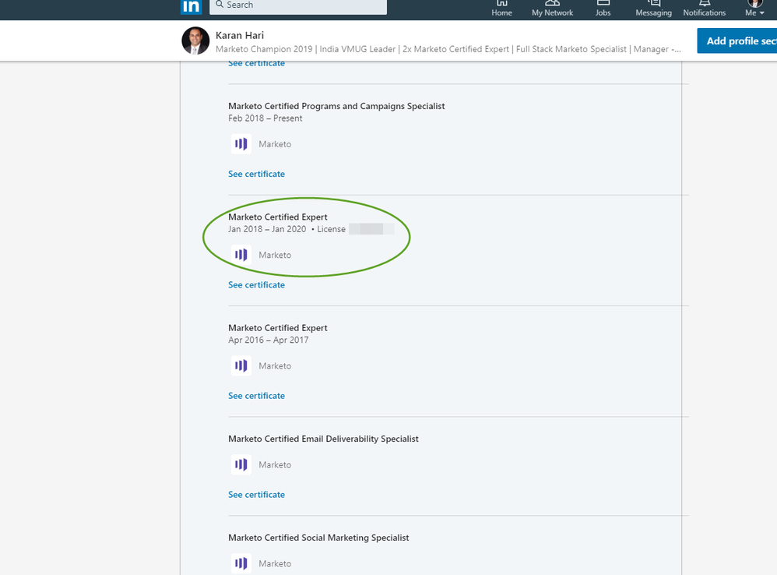The width and height of the screenshot is (777, 575).
Task: See certificate for Programs and Campaigns Specialist
Action: point(257,174)
